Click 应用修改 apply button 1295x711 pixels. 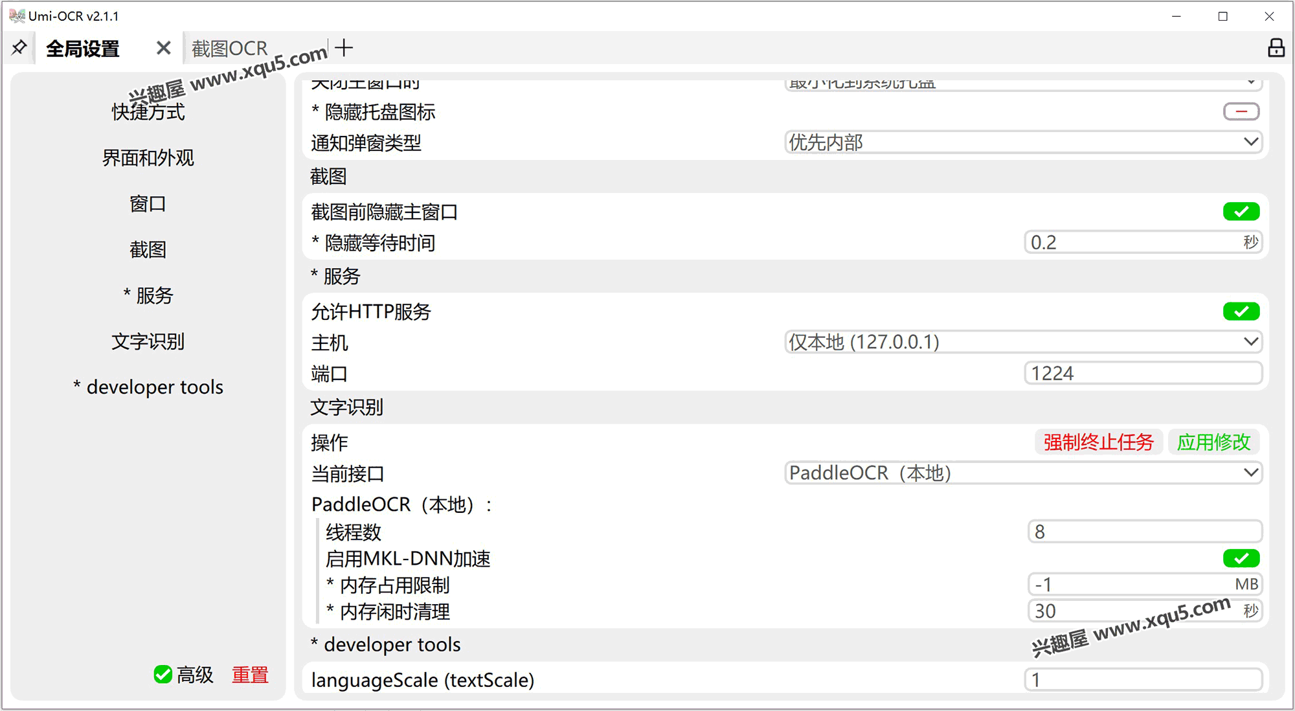click(1214, 442)
